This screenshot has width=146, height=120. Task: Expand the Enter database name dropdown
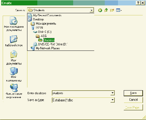113,93
